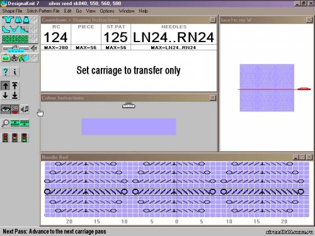
Task: Open the Stitch Pattern File menu
Action: pyautogui.click(x=43, y=11)
